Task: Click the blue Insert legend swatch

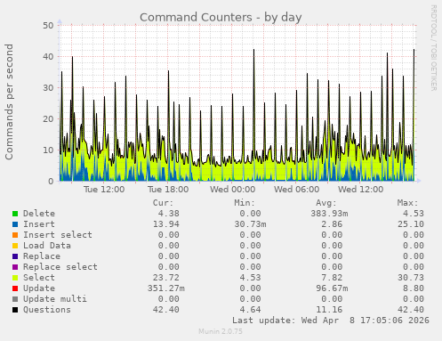Action: 15,224
